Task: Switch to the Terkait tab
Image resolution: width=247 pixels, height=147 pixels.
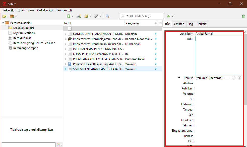Action: [x=202, y=24]
